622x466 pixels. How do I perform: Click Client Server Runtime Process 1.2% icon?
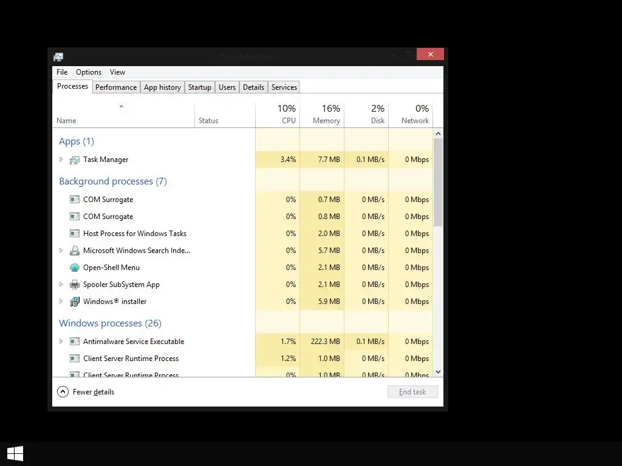(75, 358)
